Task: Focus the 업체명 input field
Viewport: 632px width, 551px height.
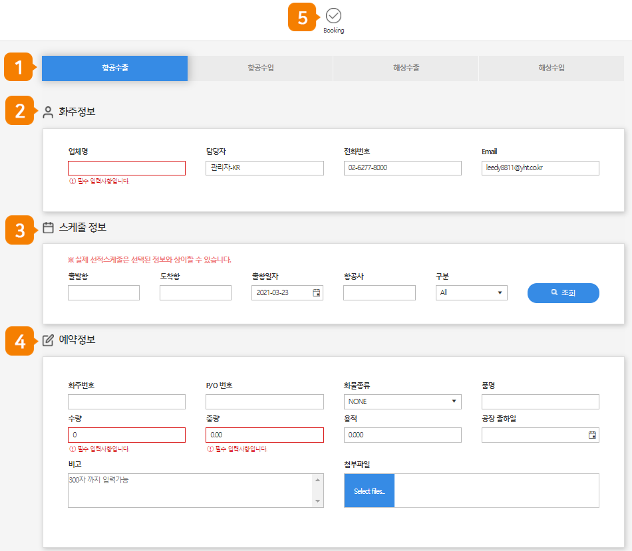Action: [126, 168]
